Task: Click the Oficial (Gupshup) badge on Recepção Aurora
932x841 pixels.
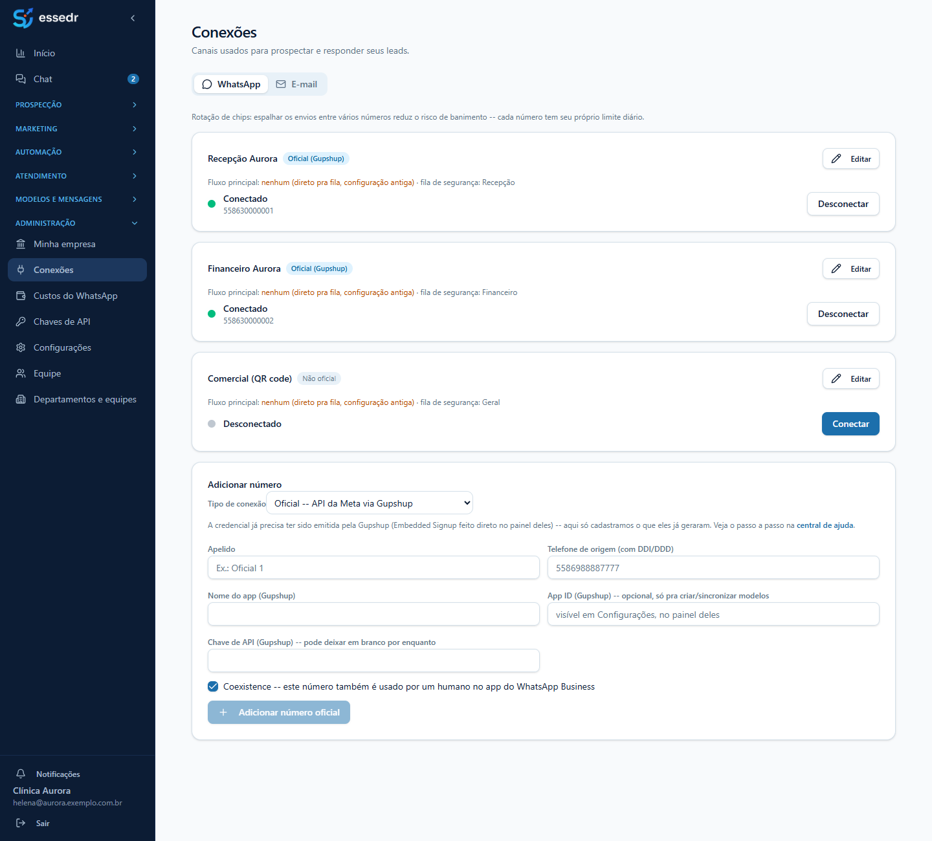Action: pyautogui.click(x=316, y=158)
